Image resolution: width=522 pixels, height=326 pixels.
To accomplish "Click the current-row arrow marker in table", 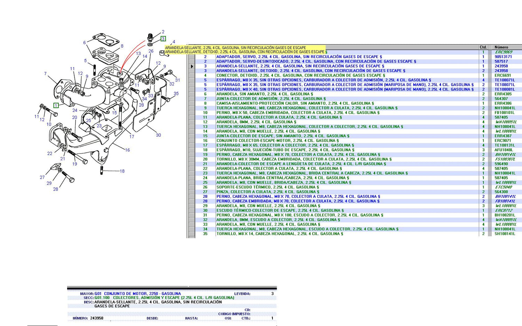I will (192, 66).
